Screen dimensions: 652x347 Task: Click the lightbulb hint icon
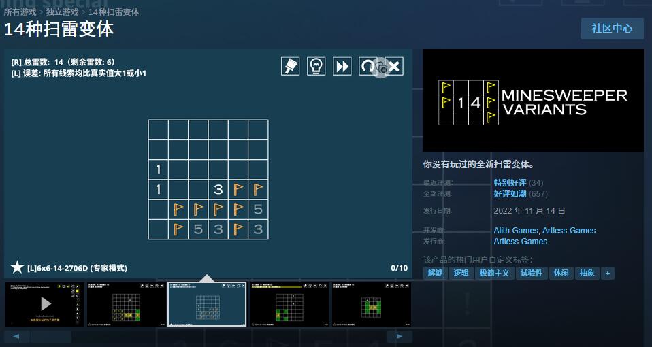point(316,66)
